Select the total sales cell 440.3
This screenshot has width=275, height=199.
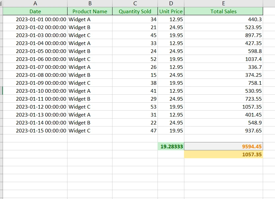(x=223, y=19)
